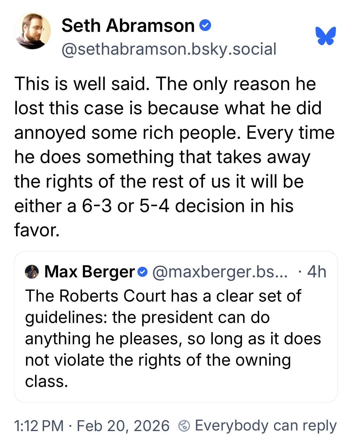Image resolution: width=352 pixels, height=441 pixels.
Task: Click the Everybody can reply label
Action: point(266,426)
